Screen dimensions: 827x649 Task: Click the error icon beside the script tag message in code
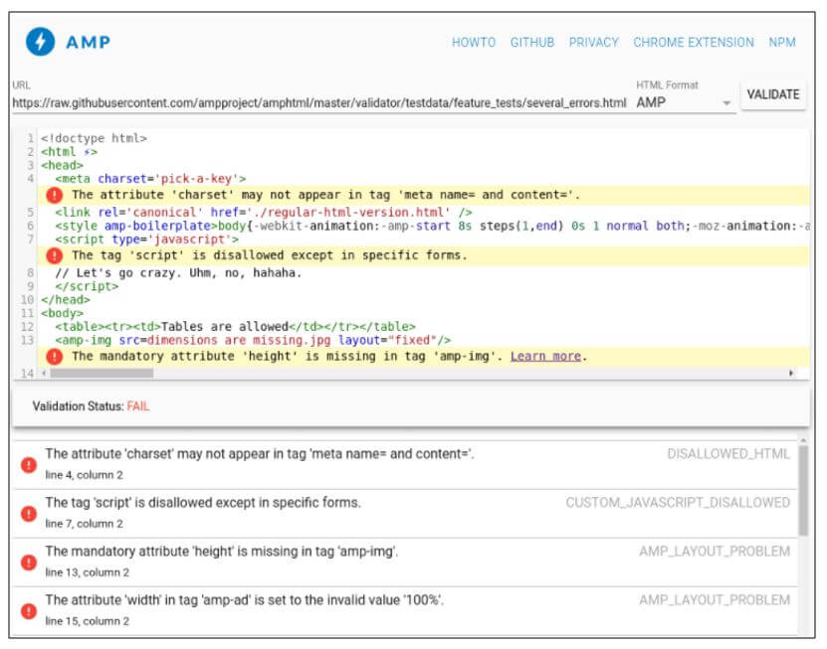pyautogui.click(x=54, y=256)
